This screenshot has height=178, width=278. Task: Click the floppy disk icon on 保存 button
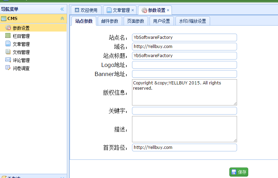click(x=234, y=172)
